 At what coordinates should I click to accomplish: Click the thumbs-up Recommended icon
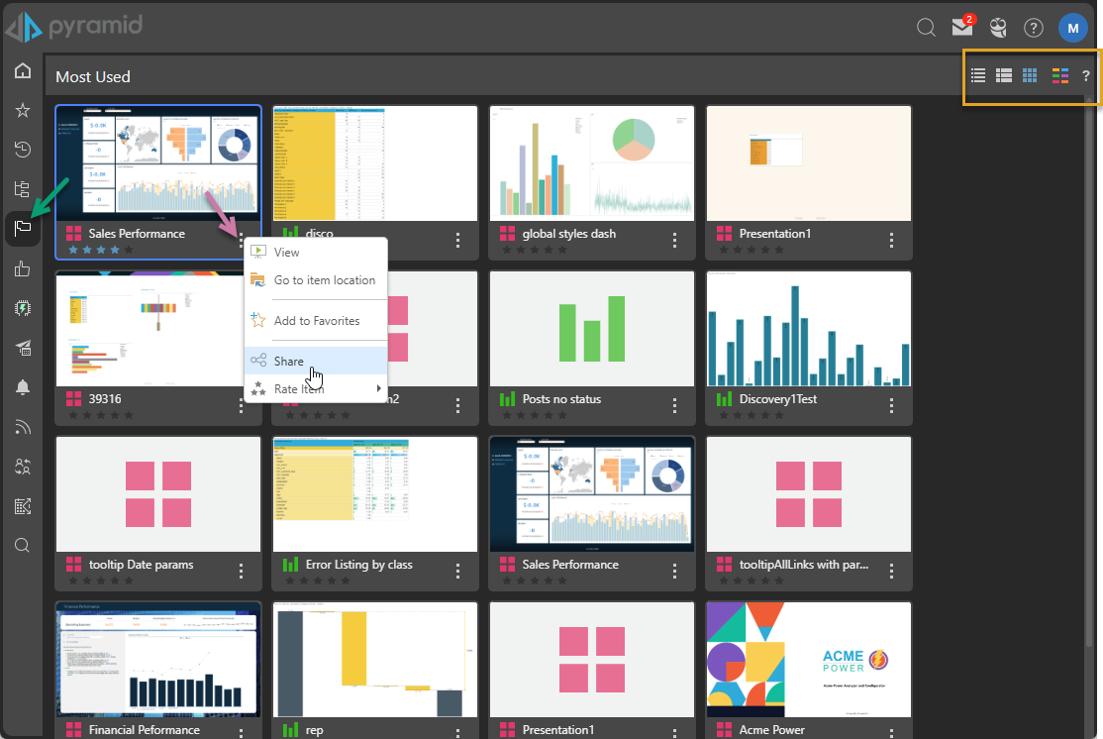(22, 268)
